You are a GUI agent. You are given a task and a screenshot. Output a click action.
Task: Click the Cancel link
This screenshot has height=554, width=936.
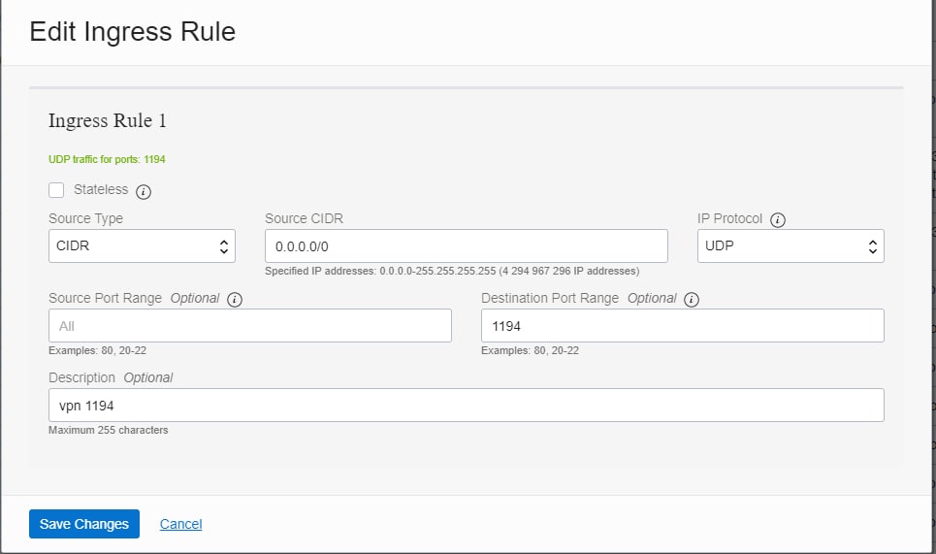tap(180, 524)
